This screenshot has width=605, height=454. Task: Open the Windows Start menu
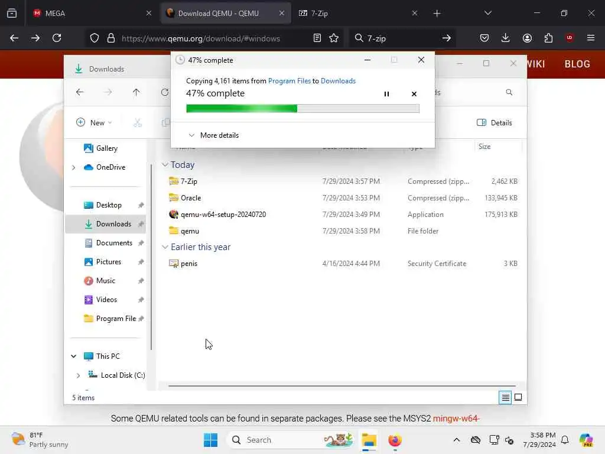click(x=211, y=440)
